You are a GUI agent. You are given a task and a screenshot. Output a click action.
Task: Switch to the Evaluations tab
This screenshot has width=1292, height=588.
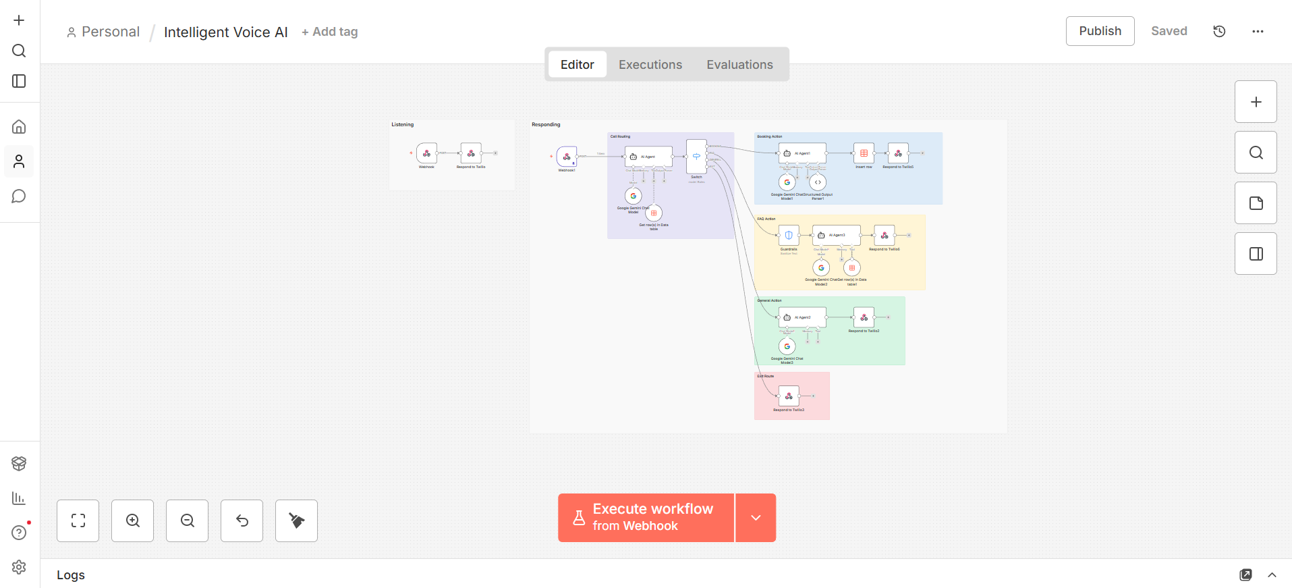739,65
